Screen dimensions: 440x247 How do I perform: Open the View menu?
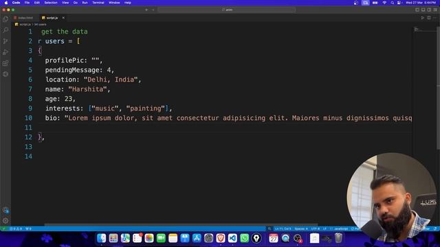tap(65, 3)
